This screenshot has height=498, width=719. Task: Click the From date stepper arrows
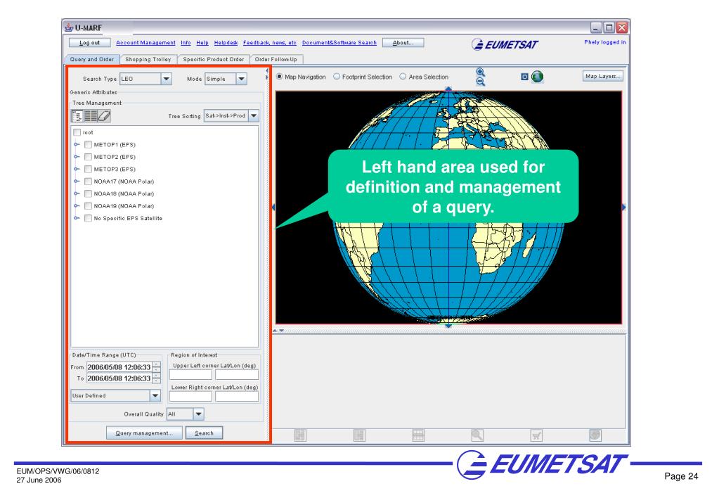[156, 367]
